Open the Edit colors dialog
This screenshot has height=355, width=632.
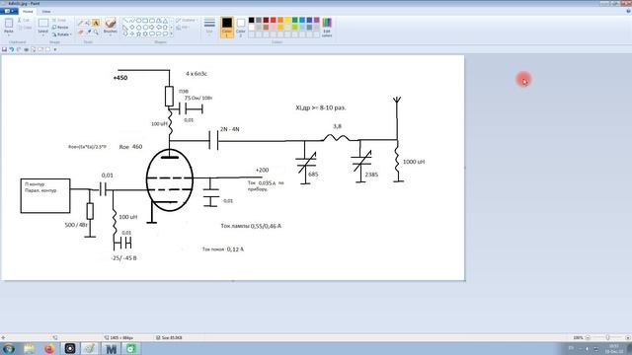tap(327, 28)
